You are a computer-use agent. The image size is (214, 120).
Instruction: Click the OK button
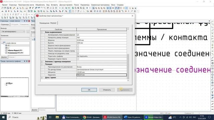[89, 90]
